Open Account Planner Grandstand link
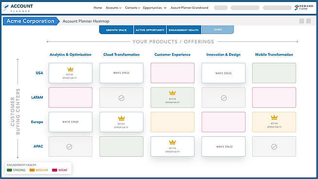The height and width of the screenshot is (179, 318). click(x=189, y=8)
